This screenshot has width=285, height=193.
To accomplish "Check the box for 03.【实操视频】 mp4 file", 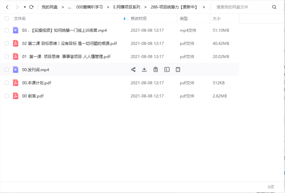I will [x=7, y=30].
